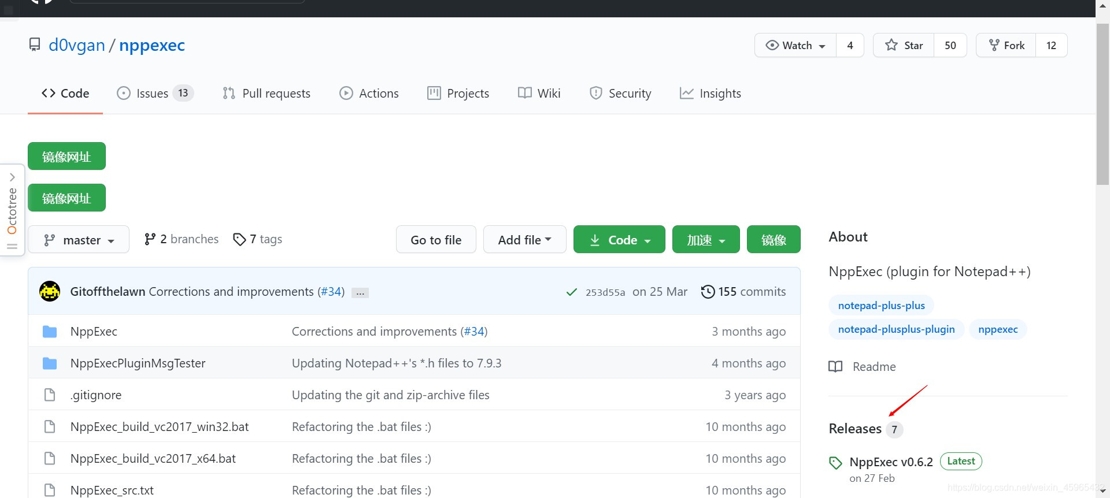Open the Wiki tab

coord(539,93)
